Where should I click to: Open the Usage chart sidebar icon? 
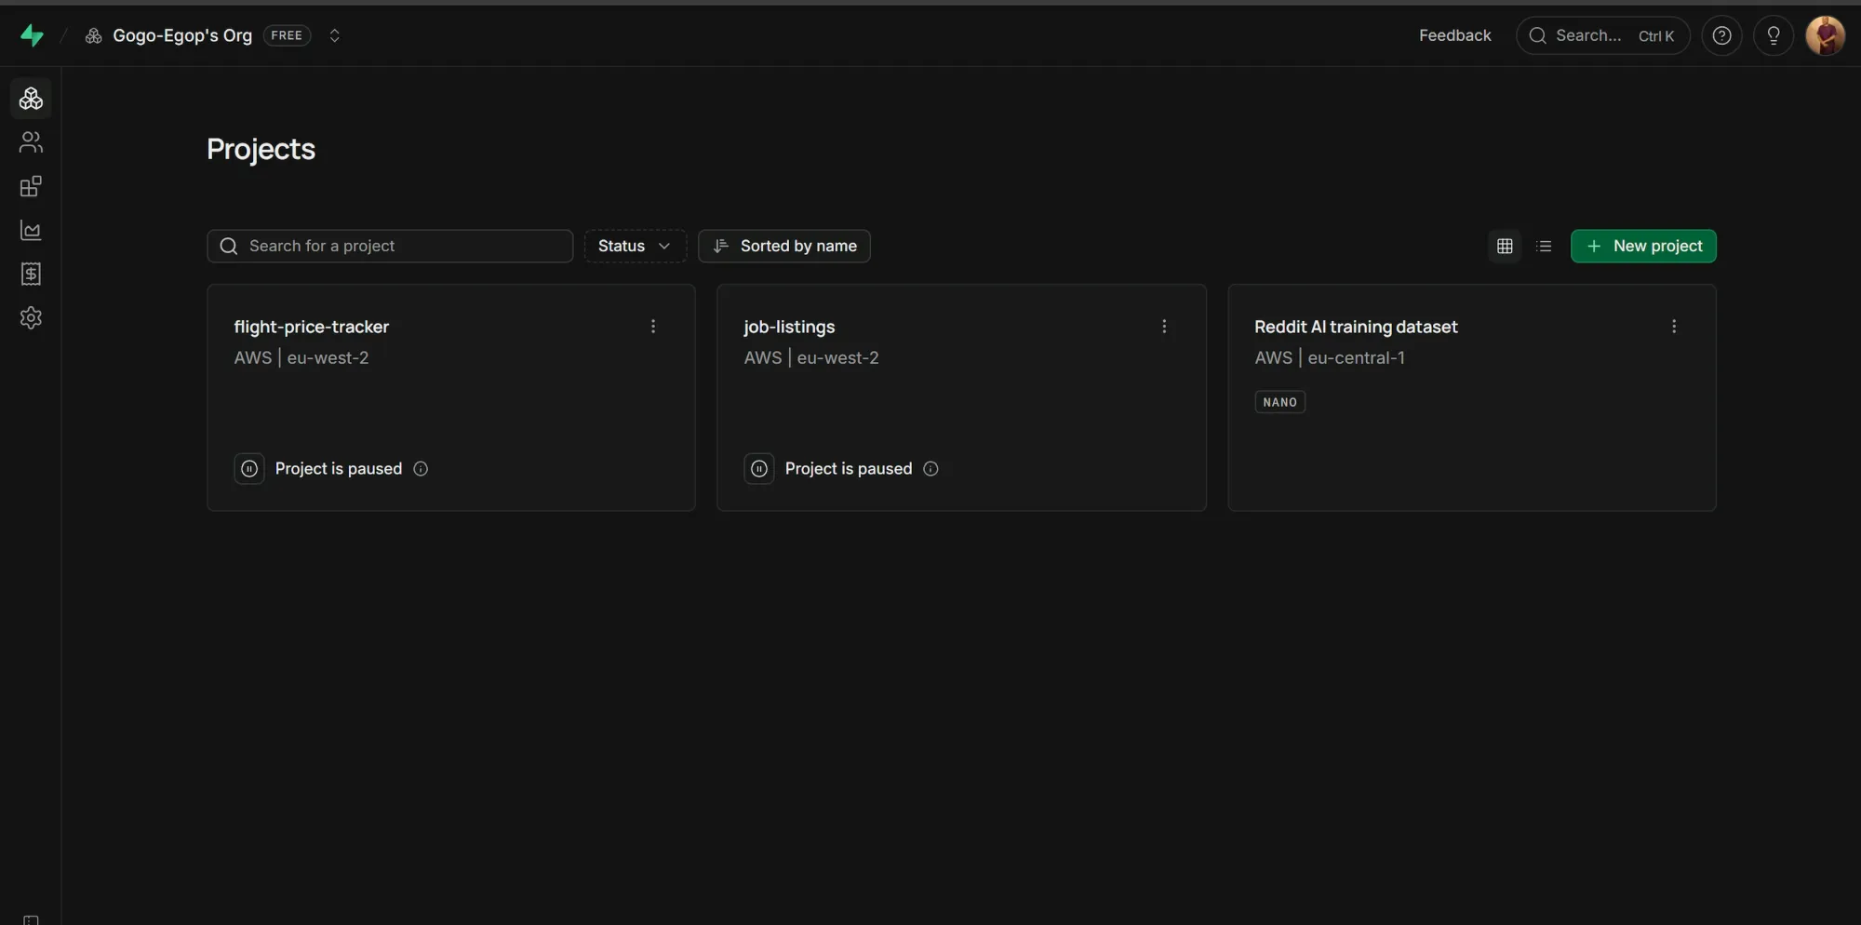click(x=31, y=230)
